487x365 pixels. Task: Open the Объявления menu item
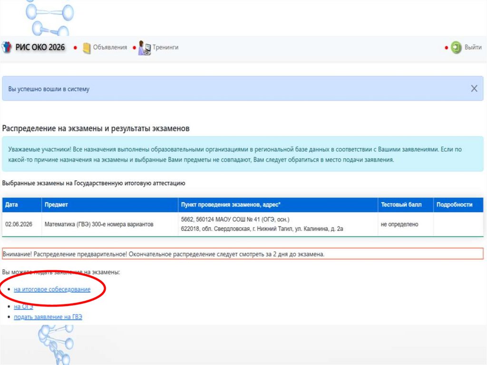[110, 47]
